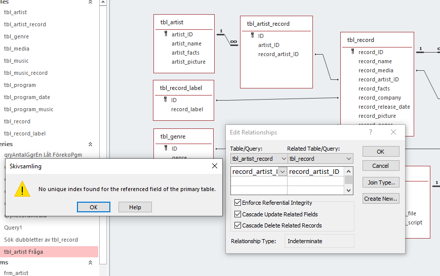The height and width of the screenshot is (276, 440).
Task: Click the warning icon in error dialog
Action: (x=22, y=189)
